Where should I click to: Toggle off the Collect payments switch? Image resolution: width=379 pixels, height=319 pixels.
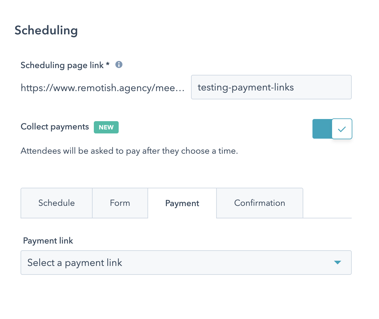[x=332, y=129]
